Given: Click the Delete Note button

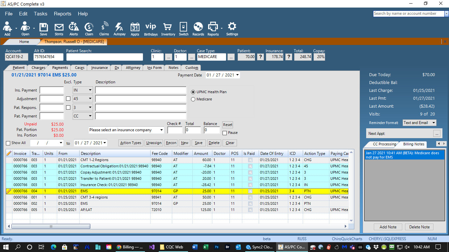Looking at the screenshot, I should pyautogui.click(x=419, y=227).
